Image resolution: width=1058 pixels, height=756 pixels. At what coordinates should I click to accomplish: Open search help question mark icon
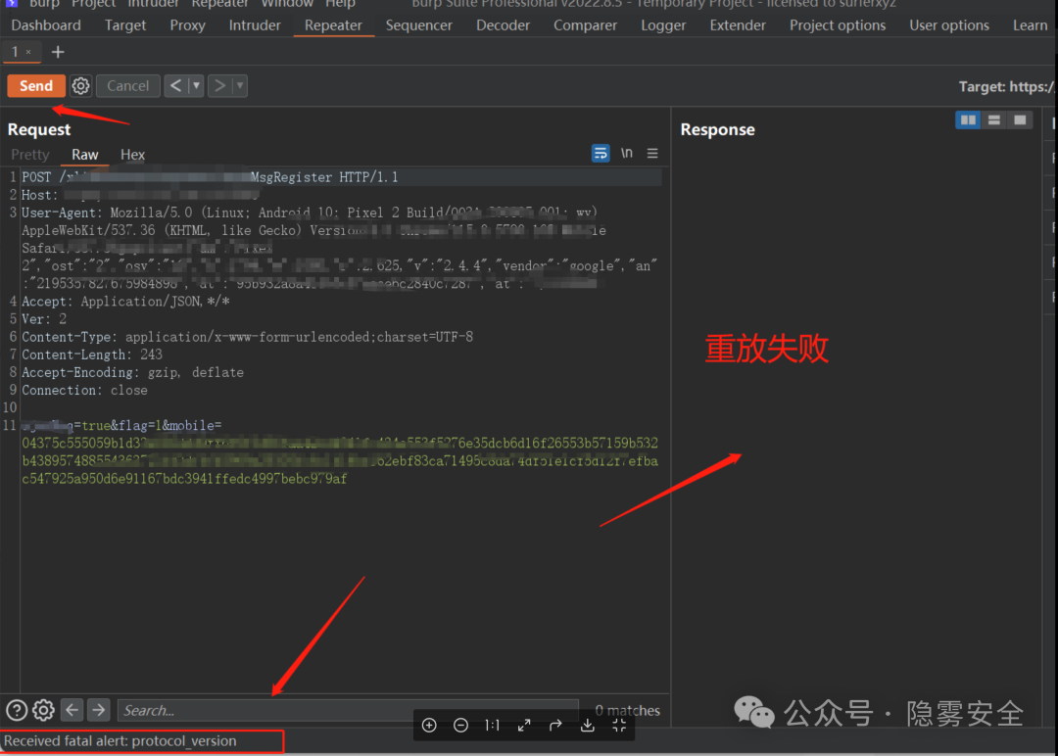pos(17,710)
